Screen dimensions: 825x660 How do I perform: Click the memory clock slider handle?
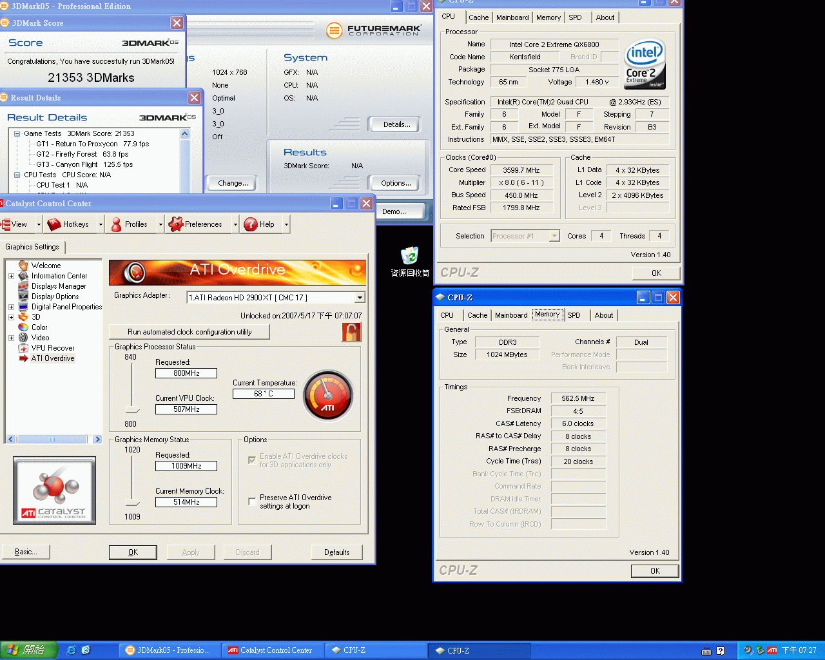(x=132, y=502)
